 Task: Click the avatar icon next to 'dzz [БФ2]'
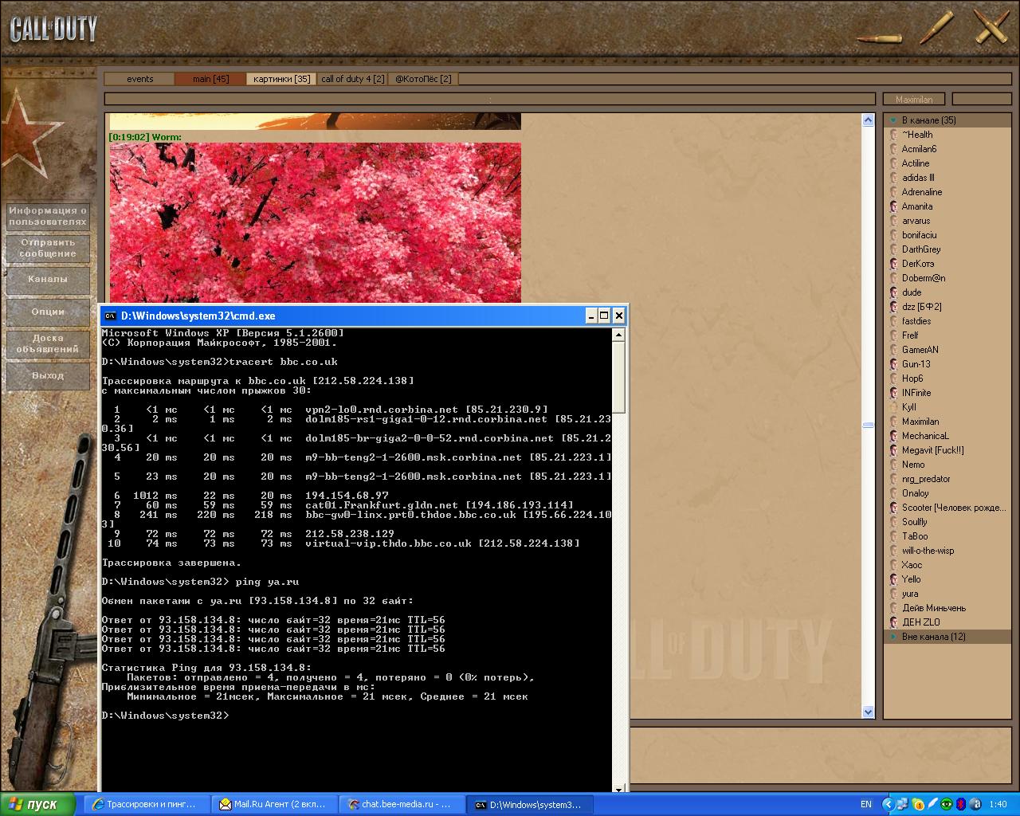click(893, 307)
